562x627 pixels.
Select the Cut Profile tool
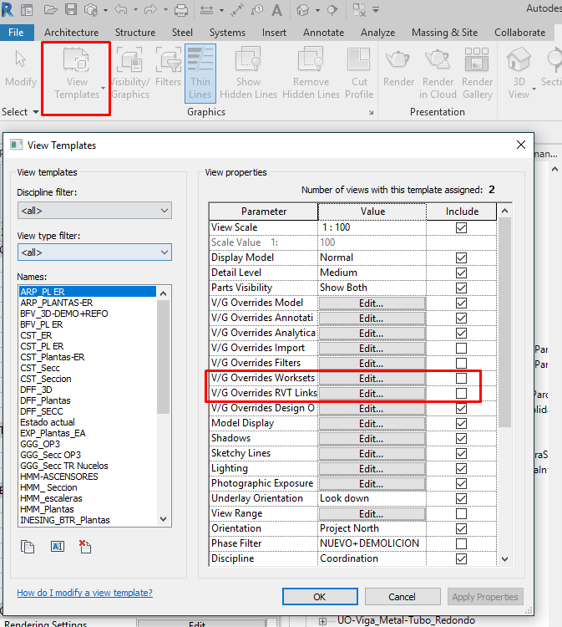click(x=359, y=74)
